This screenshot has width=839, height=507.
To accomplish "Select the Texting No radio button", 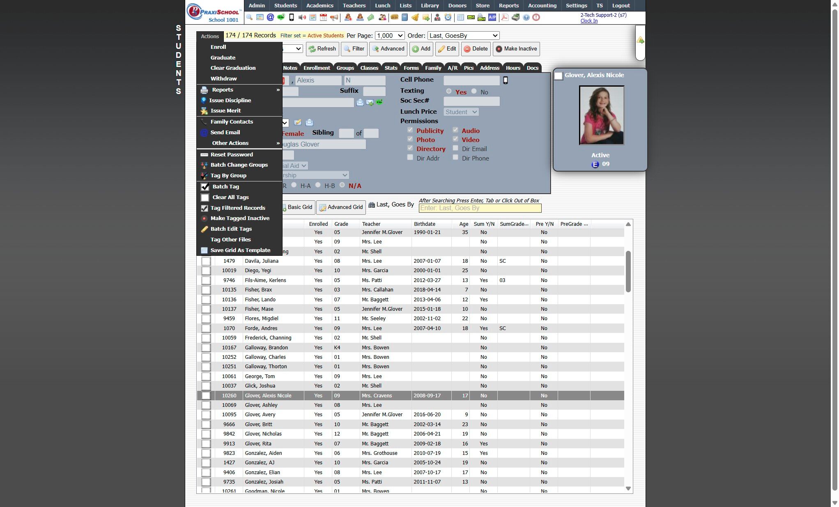I will pyautogui.click(x=474, y=92).
